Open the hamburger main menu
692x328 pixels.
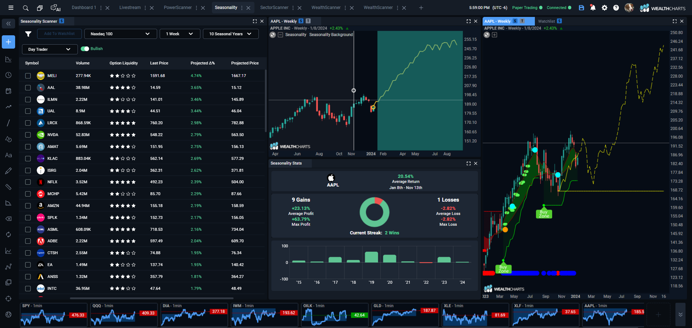click(11, 8)
